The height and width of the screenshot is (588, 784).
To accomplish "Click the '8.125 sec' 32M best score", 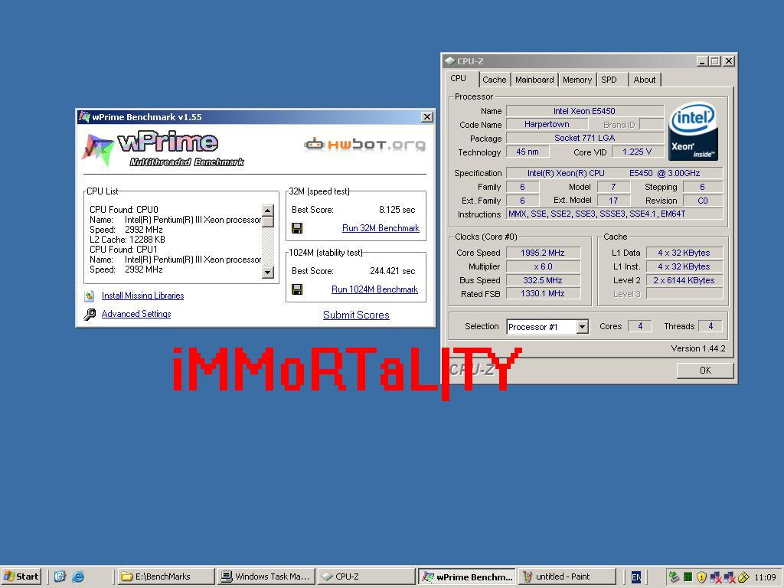I will tap(397, 210).
